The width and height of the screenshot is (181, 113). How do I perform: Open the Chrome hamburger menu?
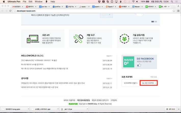point(178,11)
